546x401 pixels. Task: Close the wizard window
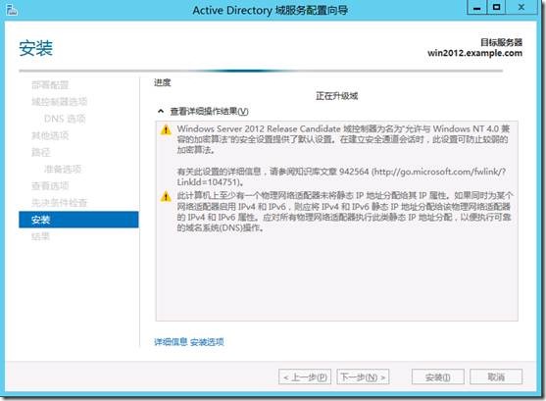(521, 7)
